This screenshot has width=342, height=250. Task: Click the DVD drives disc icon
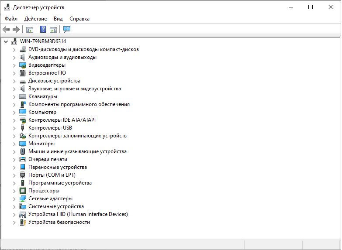click(23, 49)
